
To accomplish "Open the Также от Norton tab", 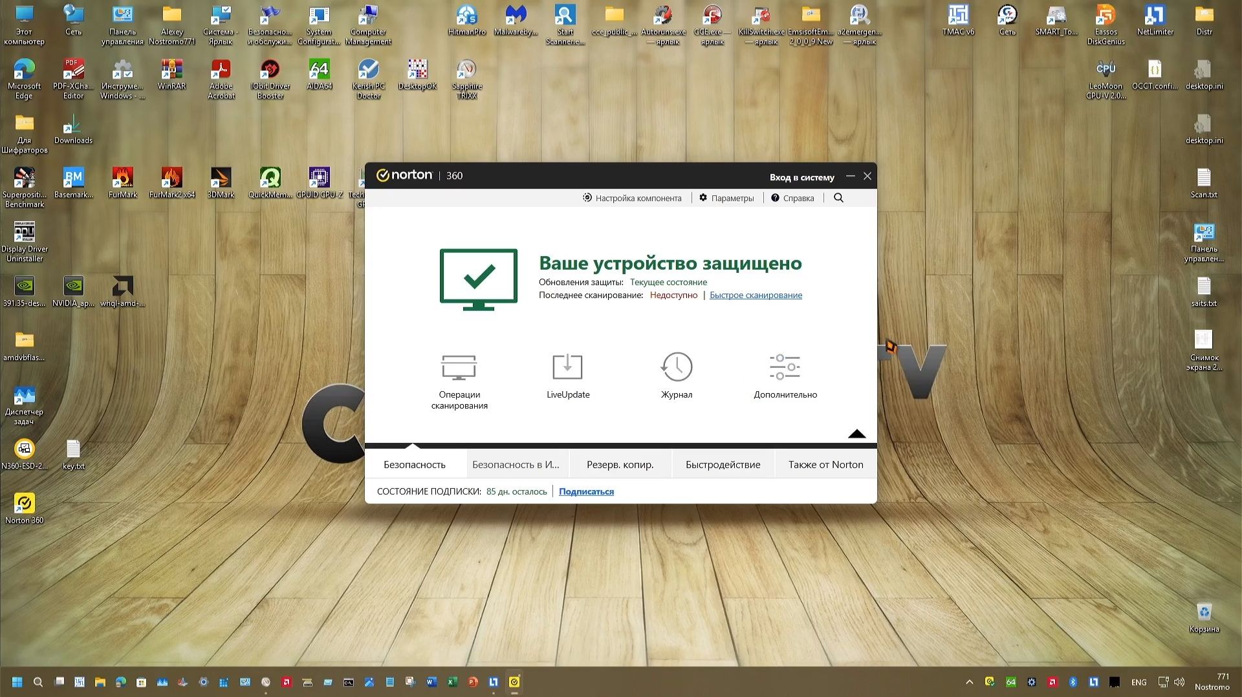I will point(826,464).
